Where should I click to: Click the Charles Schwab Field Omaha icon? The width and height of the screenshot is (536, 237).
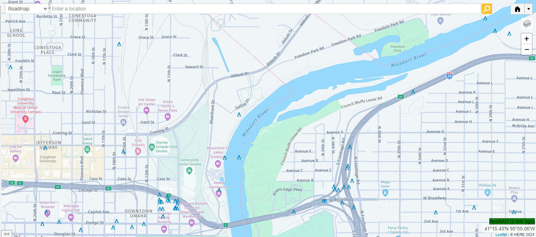click(152, 147)
